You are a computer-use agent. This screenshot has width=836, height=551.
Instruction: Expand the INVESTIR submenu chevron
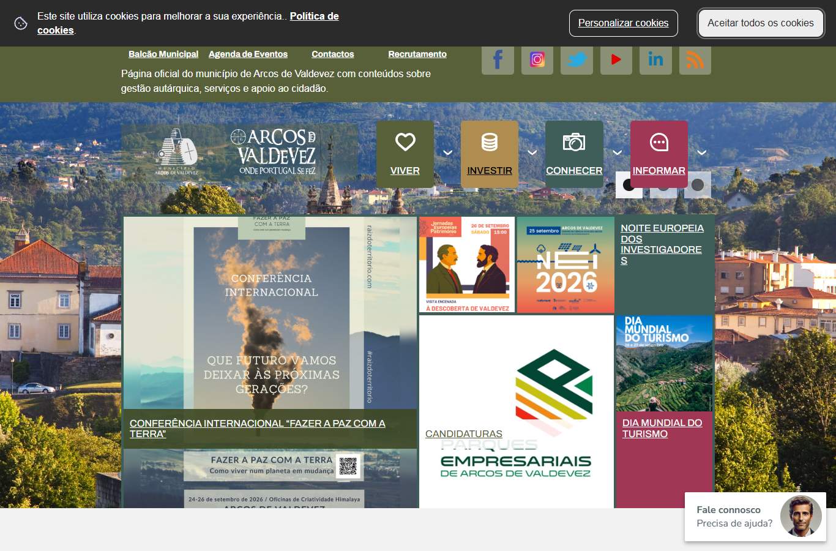532,153
